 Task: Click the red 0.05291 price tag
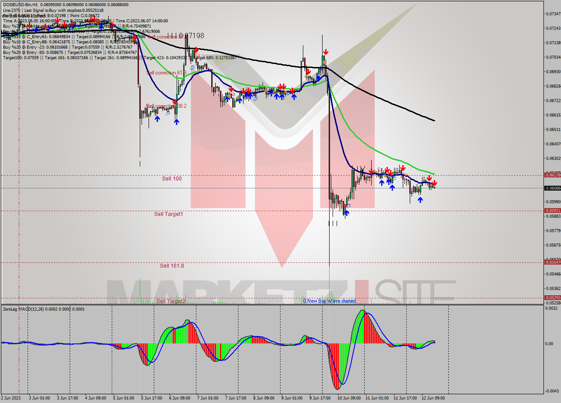pos(552,297)
